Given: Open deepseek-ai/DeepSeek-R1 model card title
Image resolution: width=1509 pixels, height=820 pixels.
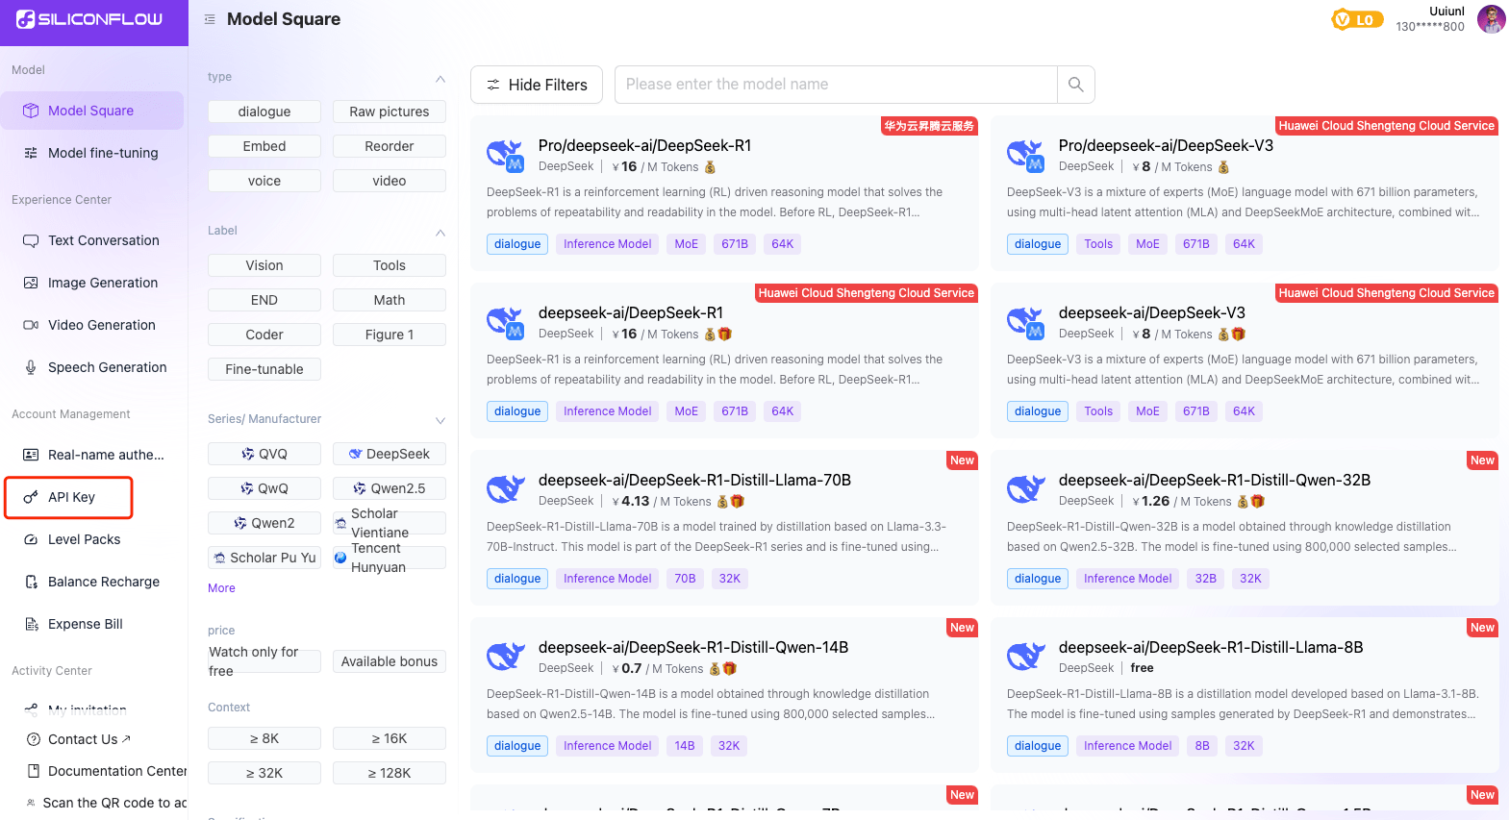Looking at the screenshot, I should [631, 312].
